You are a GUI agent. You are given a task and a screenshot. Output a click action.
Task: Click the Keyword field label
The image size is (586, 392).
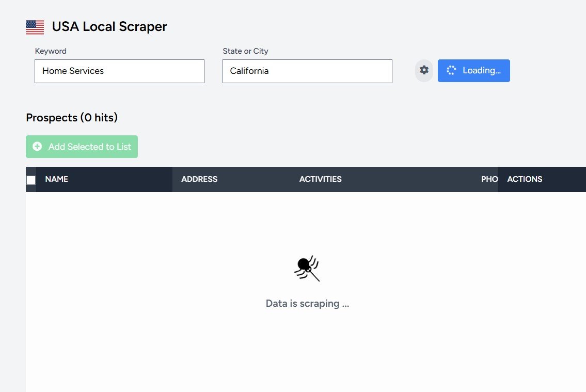coord(51,51)
